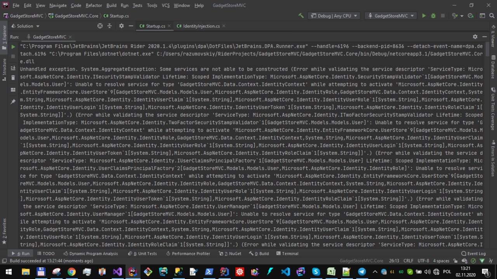Screen dimensions: 497x279
Task: Open the Favorites side tool window
Action: point(4,231)
